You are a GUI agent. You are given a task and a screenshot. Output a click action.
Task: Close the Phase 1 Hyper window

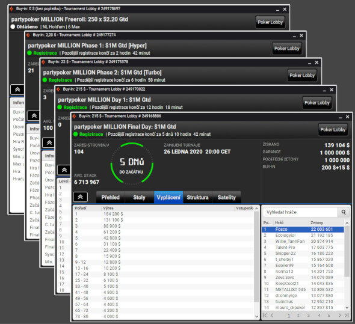[x=301, y=35]
